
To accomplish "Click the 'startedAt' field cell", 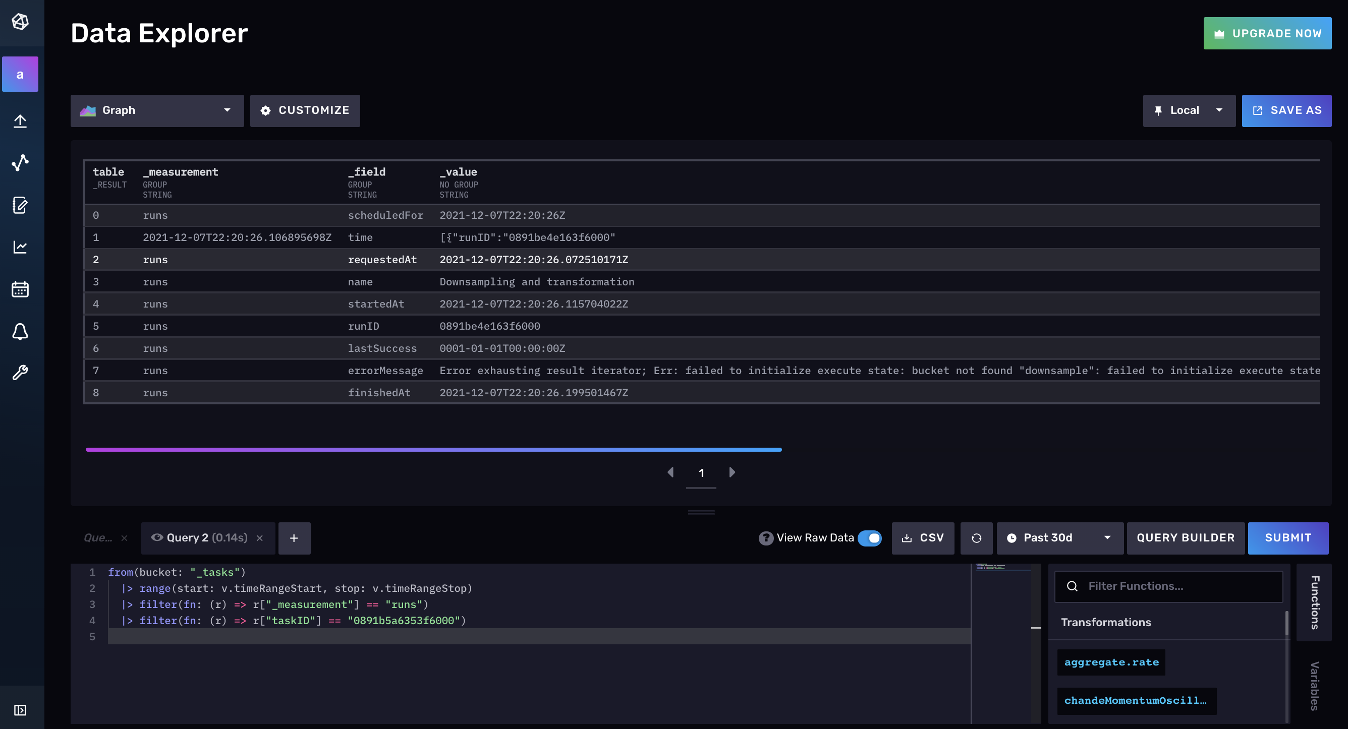I will click(x=376, y=304).
